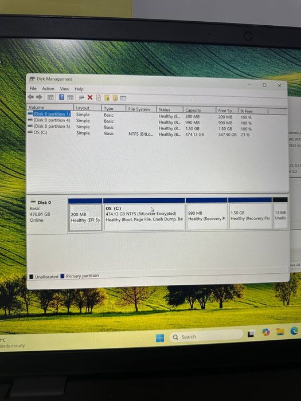Image resolution: width=301 pixels, height=401 pixels.
Task: Sort by the Capacity column header
Action: click(x=200, y=110)
